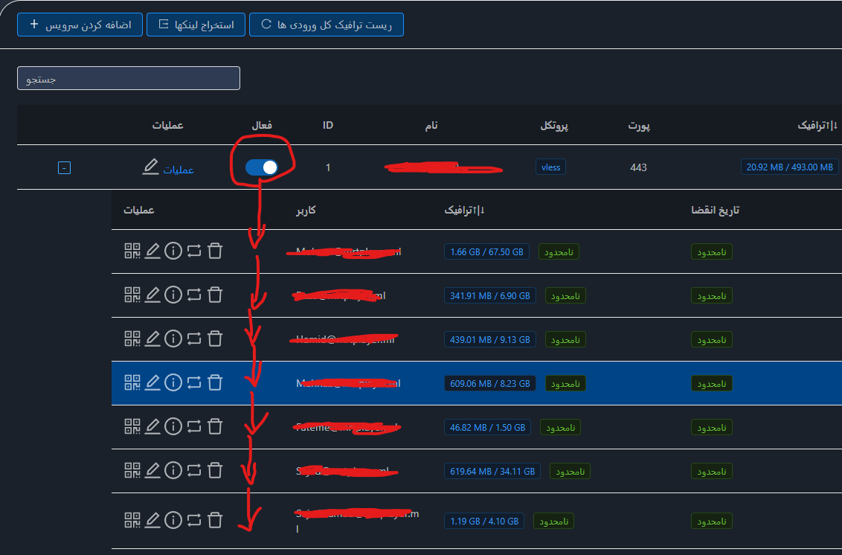
Task: Click the اضافه کردن سرویس button
Action: tap(80, 25)
